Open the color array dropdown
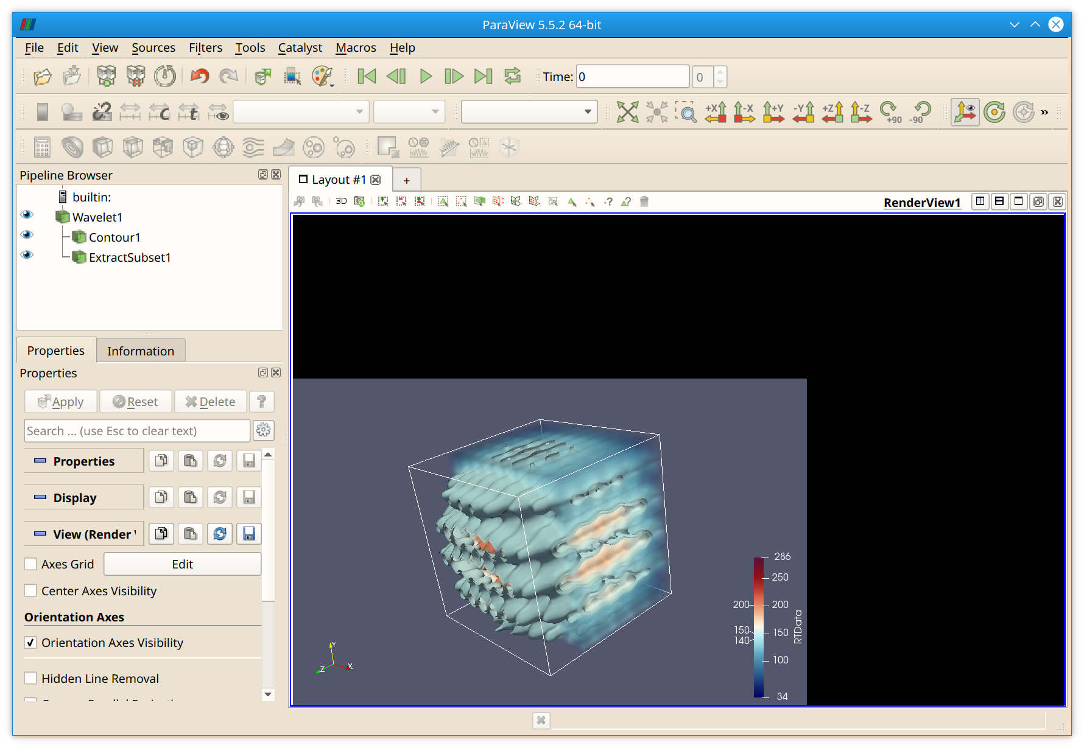Viewport: 1084px width, 748px height. coord(301,112)
